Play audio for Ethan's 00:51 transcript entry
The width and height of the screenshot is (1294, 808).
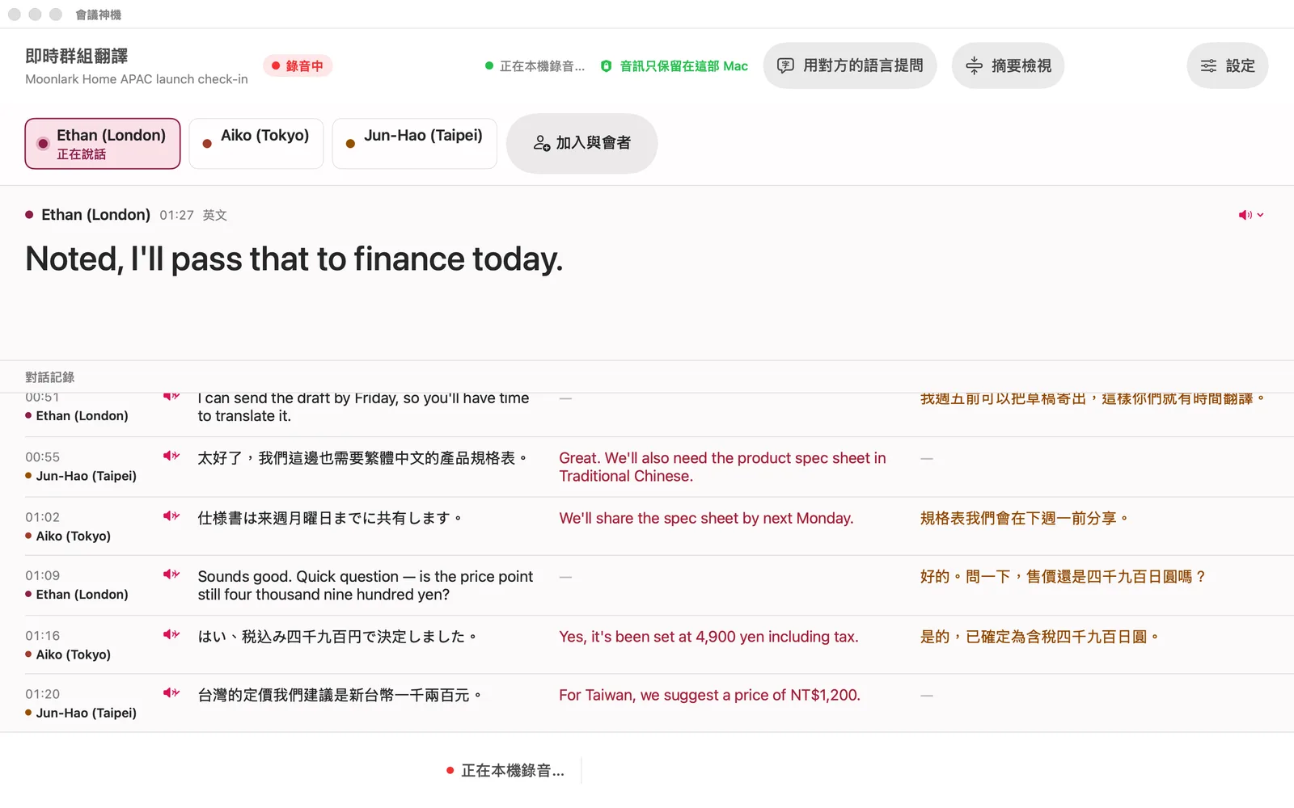171,397
